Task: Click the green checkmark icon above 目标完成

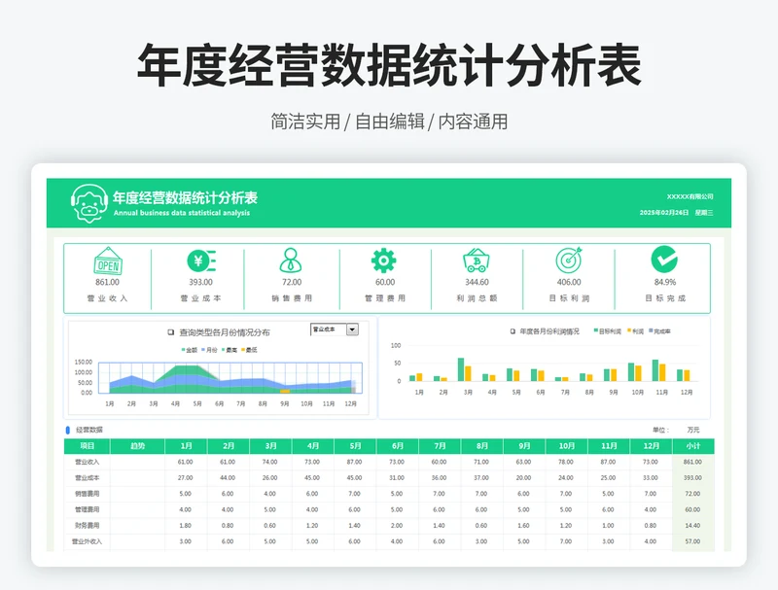Action: point(664,260)
